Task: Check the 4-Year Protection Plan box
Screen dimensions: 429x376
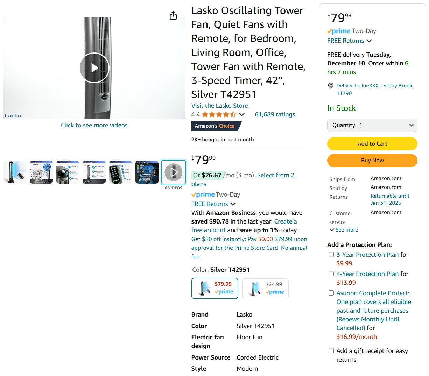Action: [x=331, y=274]
